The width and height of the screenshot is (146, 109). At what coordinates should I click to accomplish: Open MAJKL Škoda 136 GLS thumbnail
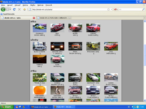point(75,46)
